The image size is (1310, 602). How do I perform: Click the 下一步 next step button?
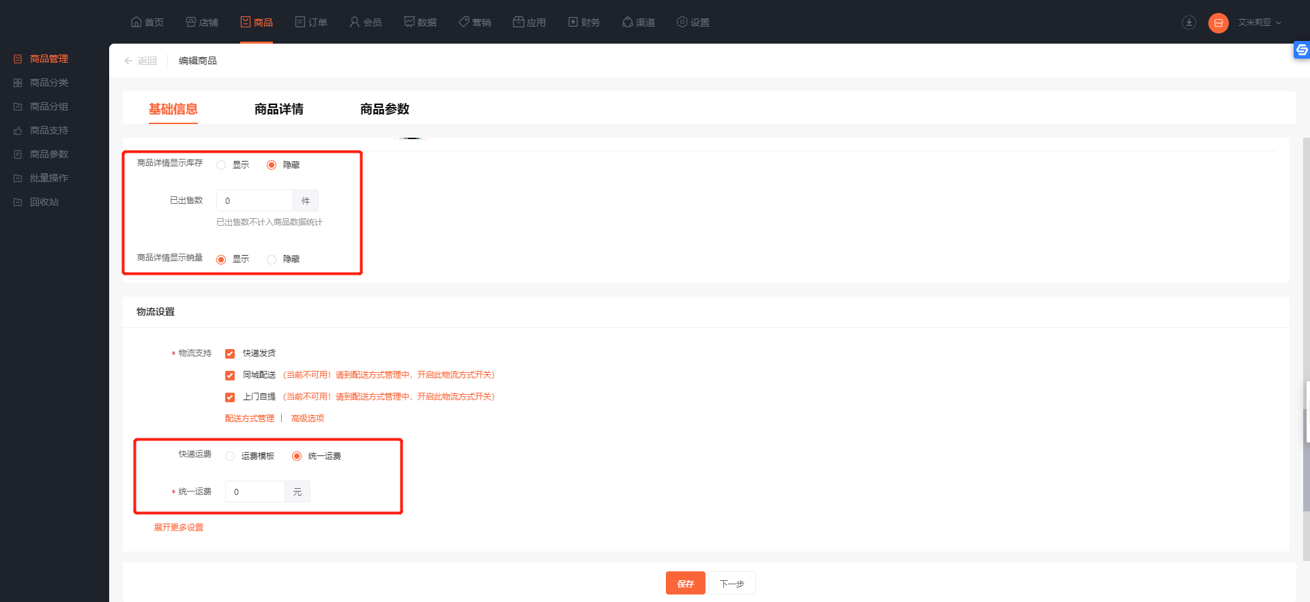coord(732,584)
